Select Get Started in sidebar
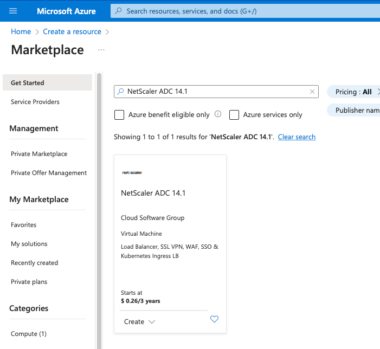The image size is (380, 349). (47, 82)
